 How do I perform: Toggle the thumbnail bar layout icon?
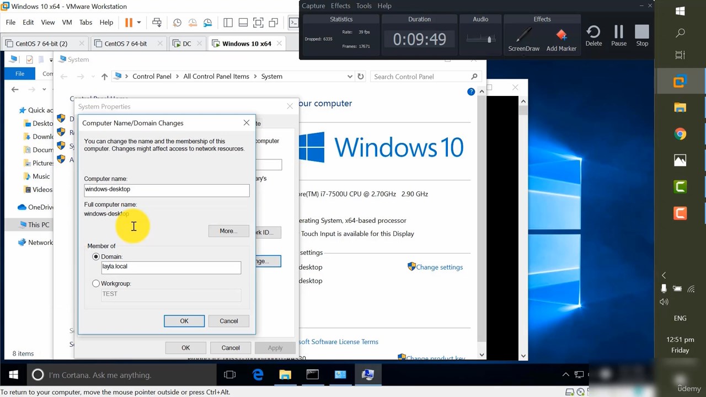243,23
